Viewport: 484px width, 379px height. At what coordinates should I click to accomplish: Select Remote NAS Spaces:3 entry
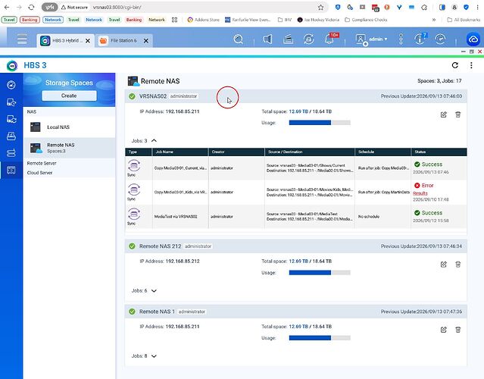tap(70, 148)
